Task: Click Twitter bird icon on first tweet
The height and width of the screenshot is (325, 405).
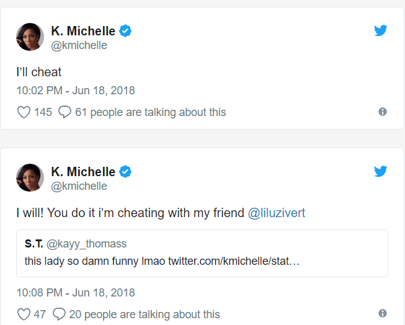Action: [x=380, y=30]
